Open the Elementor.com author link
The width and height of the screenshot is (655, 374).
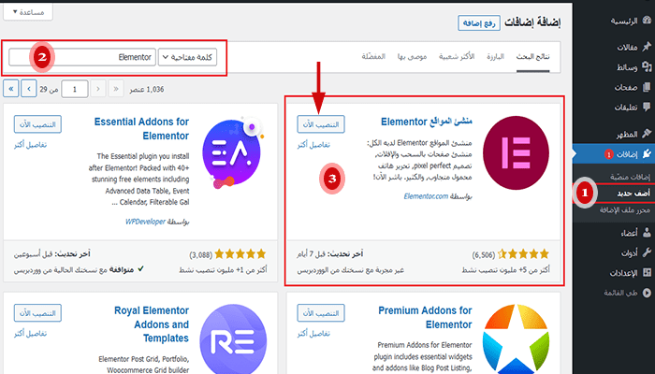click(426, 196)
